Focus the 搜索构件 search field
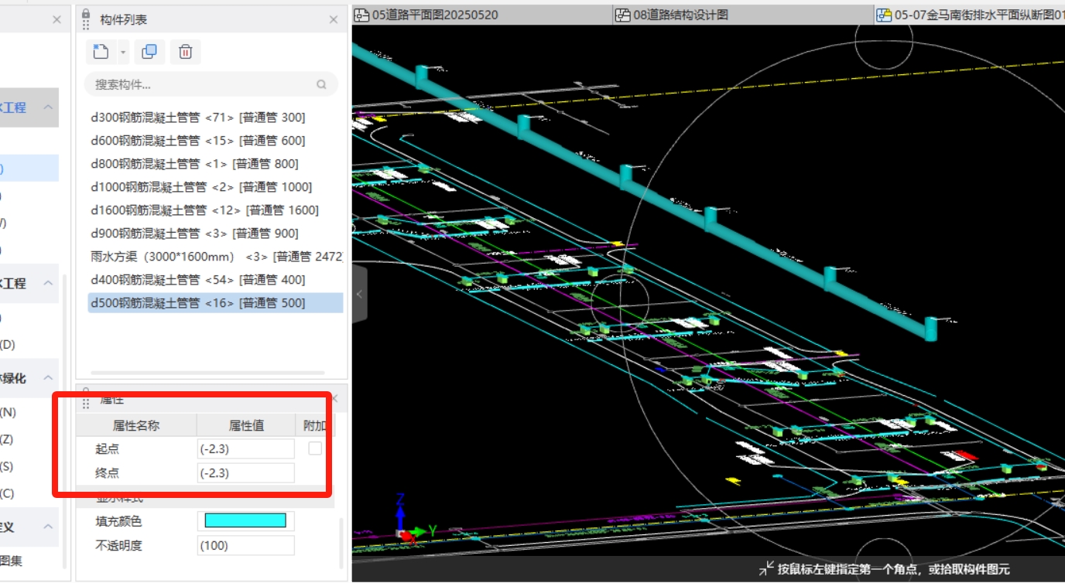Viewport: 1065px width, 583px height. point(211,84)
